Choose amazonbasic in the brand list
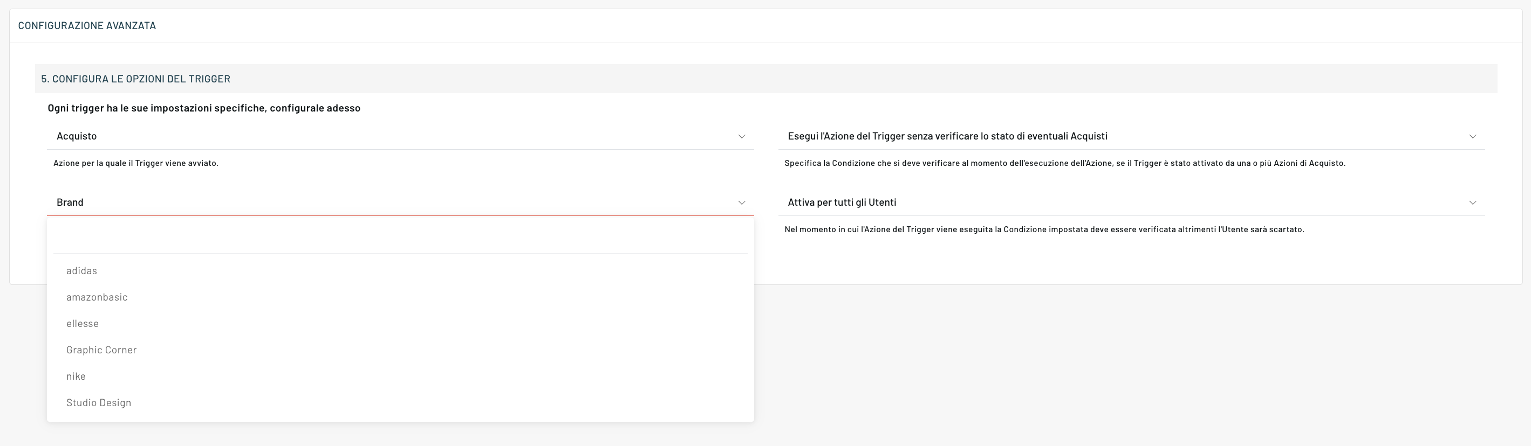This screenshot has width=1531, height=446. (x=401, y=297)
